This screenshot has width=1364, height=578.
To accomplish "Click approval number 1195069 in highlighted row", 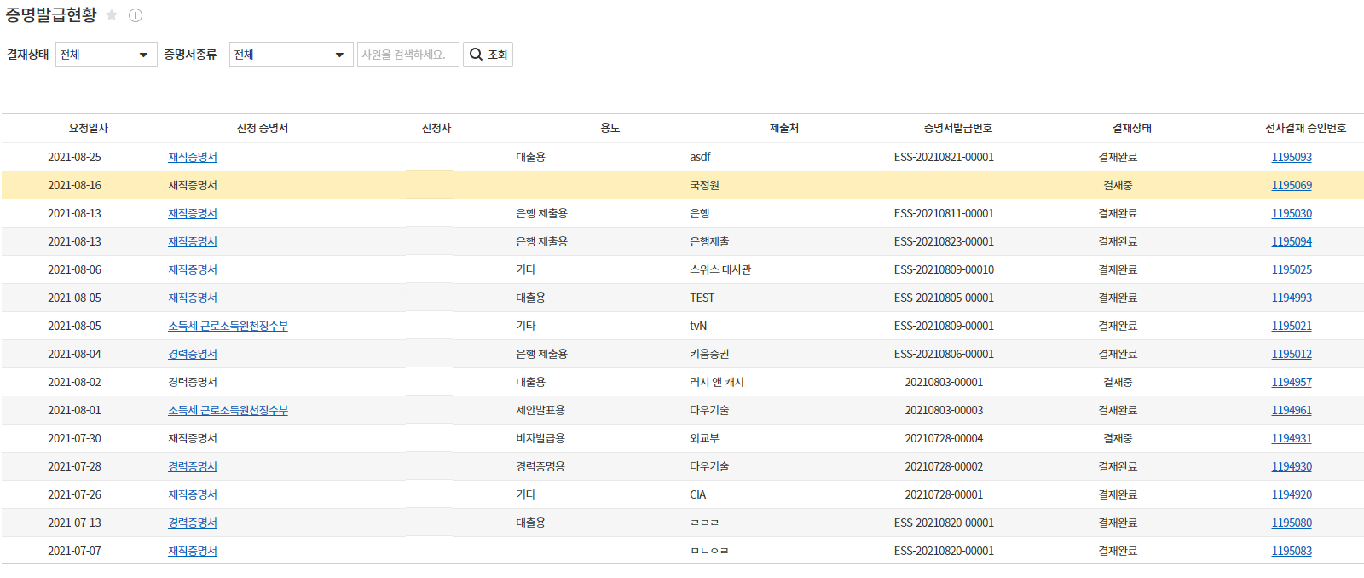I will (1291, 185).
